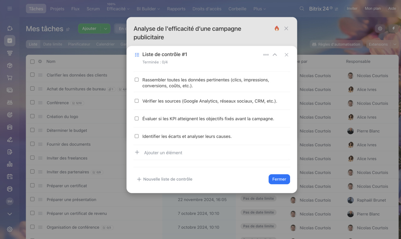Check 'Rassembler toutes les données pertinentes' item
401x239 pixels.
[137, 80]
